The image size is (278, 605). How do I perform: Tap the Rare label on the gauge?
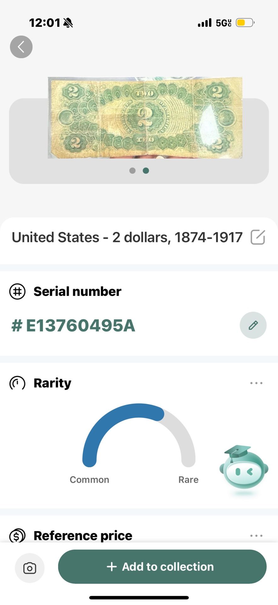point(189,480)
